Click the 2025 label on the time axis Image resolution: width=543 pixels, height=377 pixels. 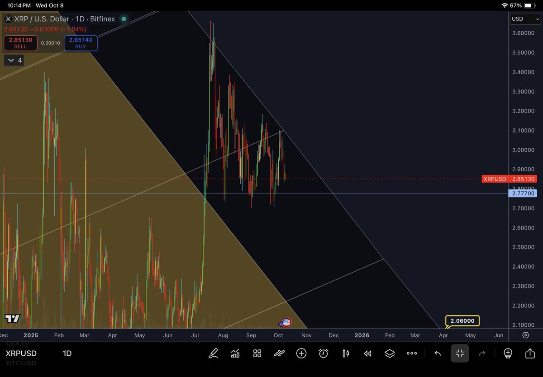32,335
